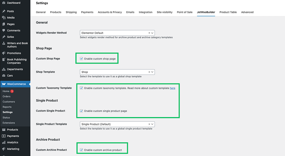Open the Shop Template dropdown arrow
Viewport: 285px width, 156px height.
152,72
